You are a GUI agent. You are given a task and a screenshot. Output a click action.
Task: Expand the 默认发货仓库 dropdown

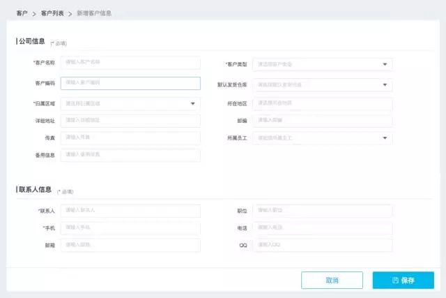[x=322, y=84]
